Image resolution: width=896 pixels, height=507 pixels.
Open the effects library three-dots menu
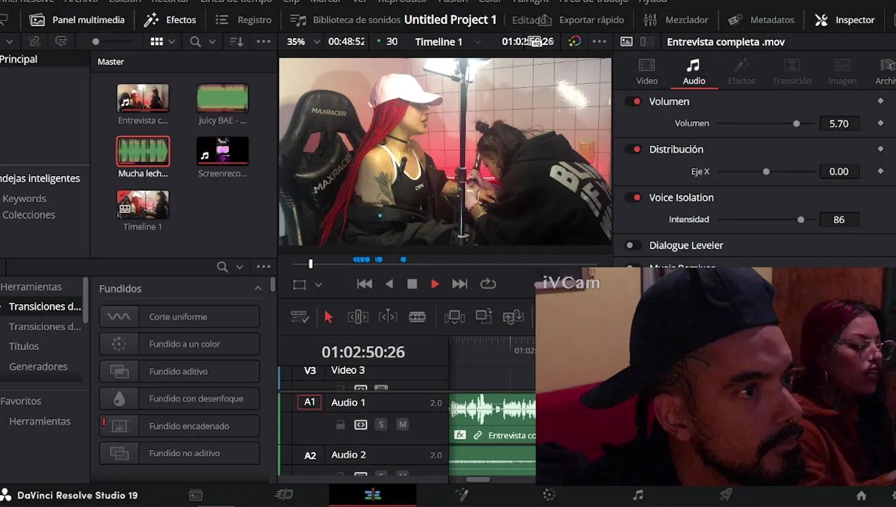(x=263, y=267)
